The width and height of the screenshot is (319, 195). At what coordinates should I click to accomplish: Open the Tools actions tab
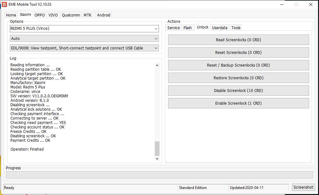236,28
